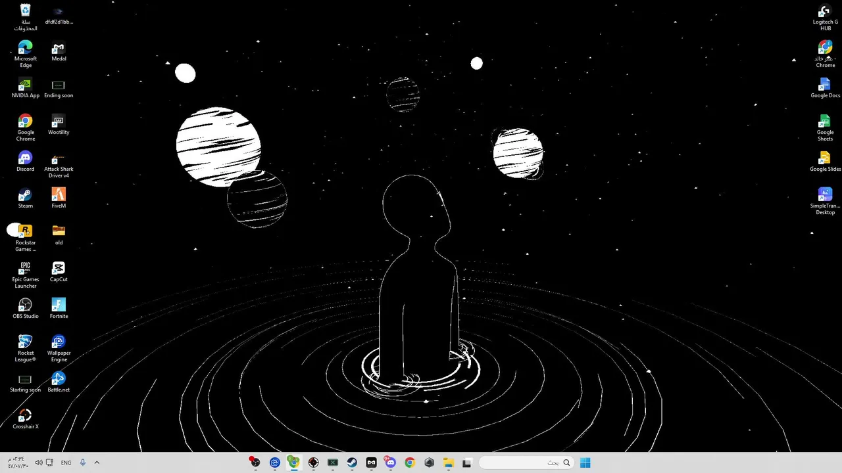
Task: Open Google Slides desktop shortcut
Action: point(825,162)
